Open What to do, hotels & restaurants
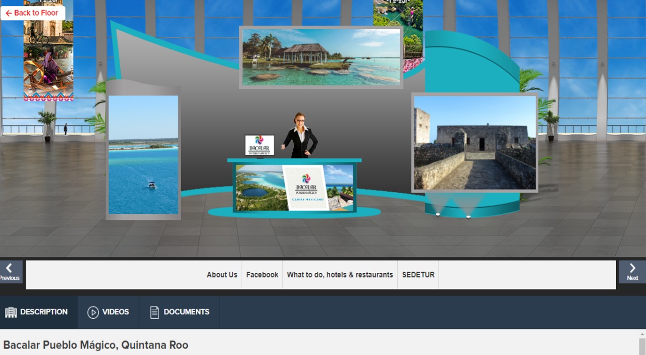 (340, 275)
